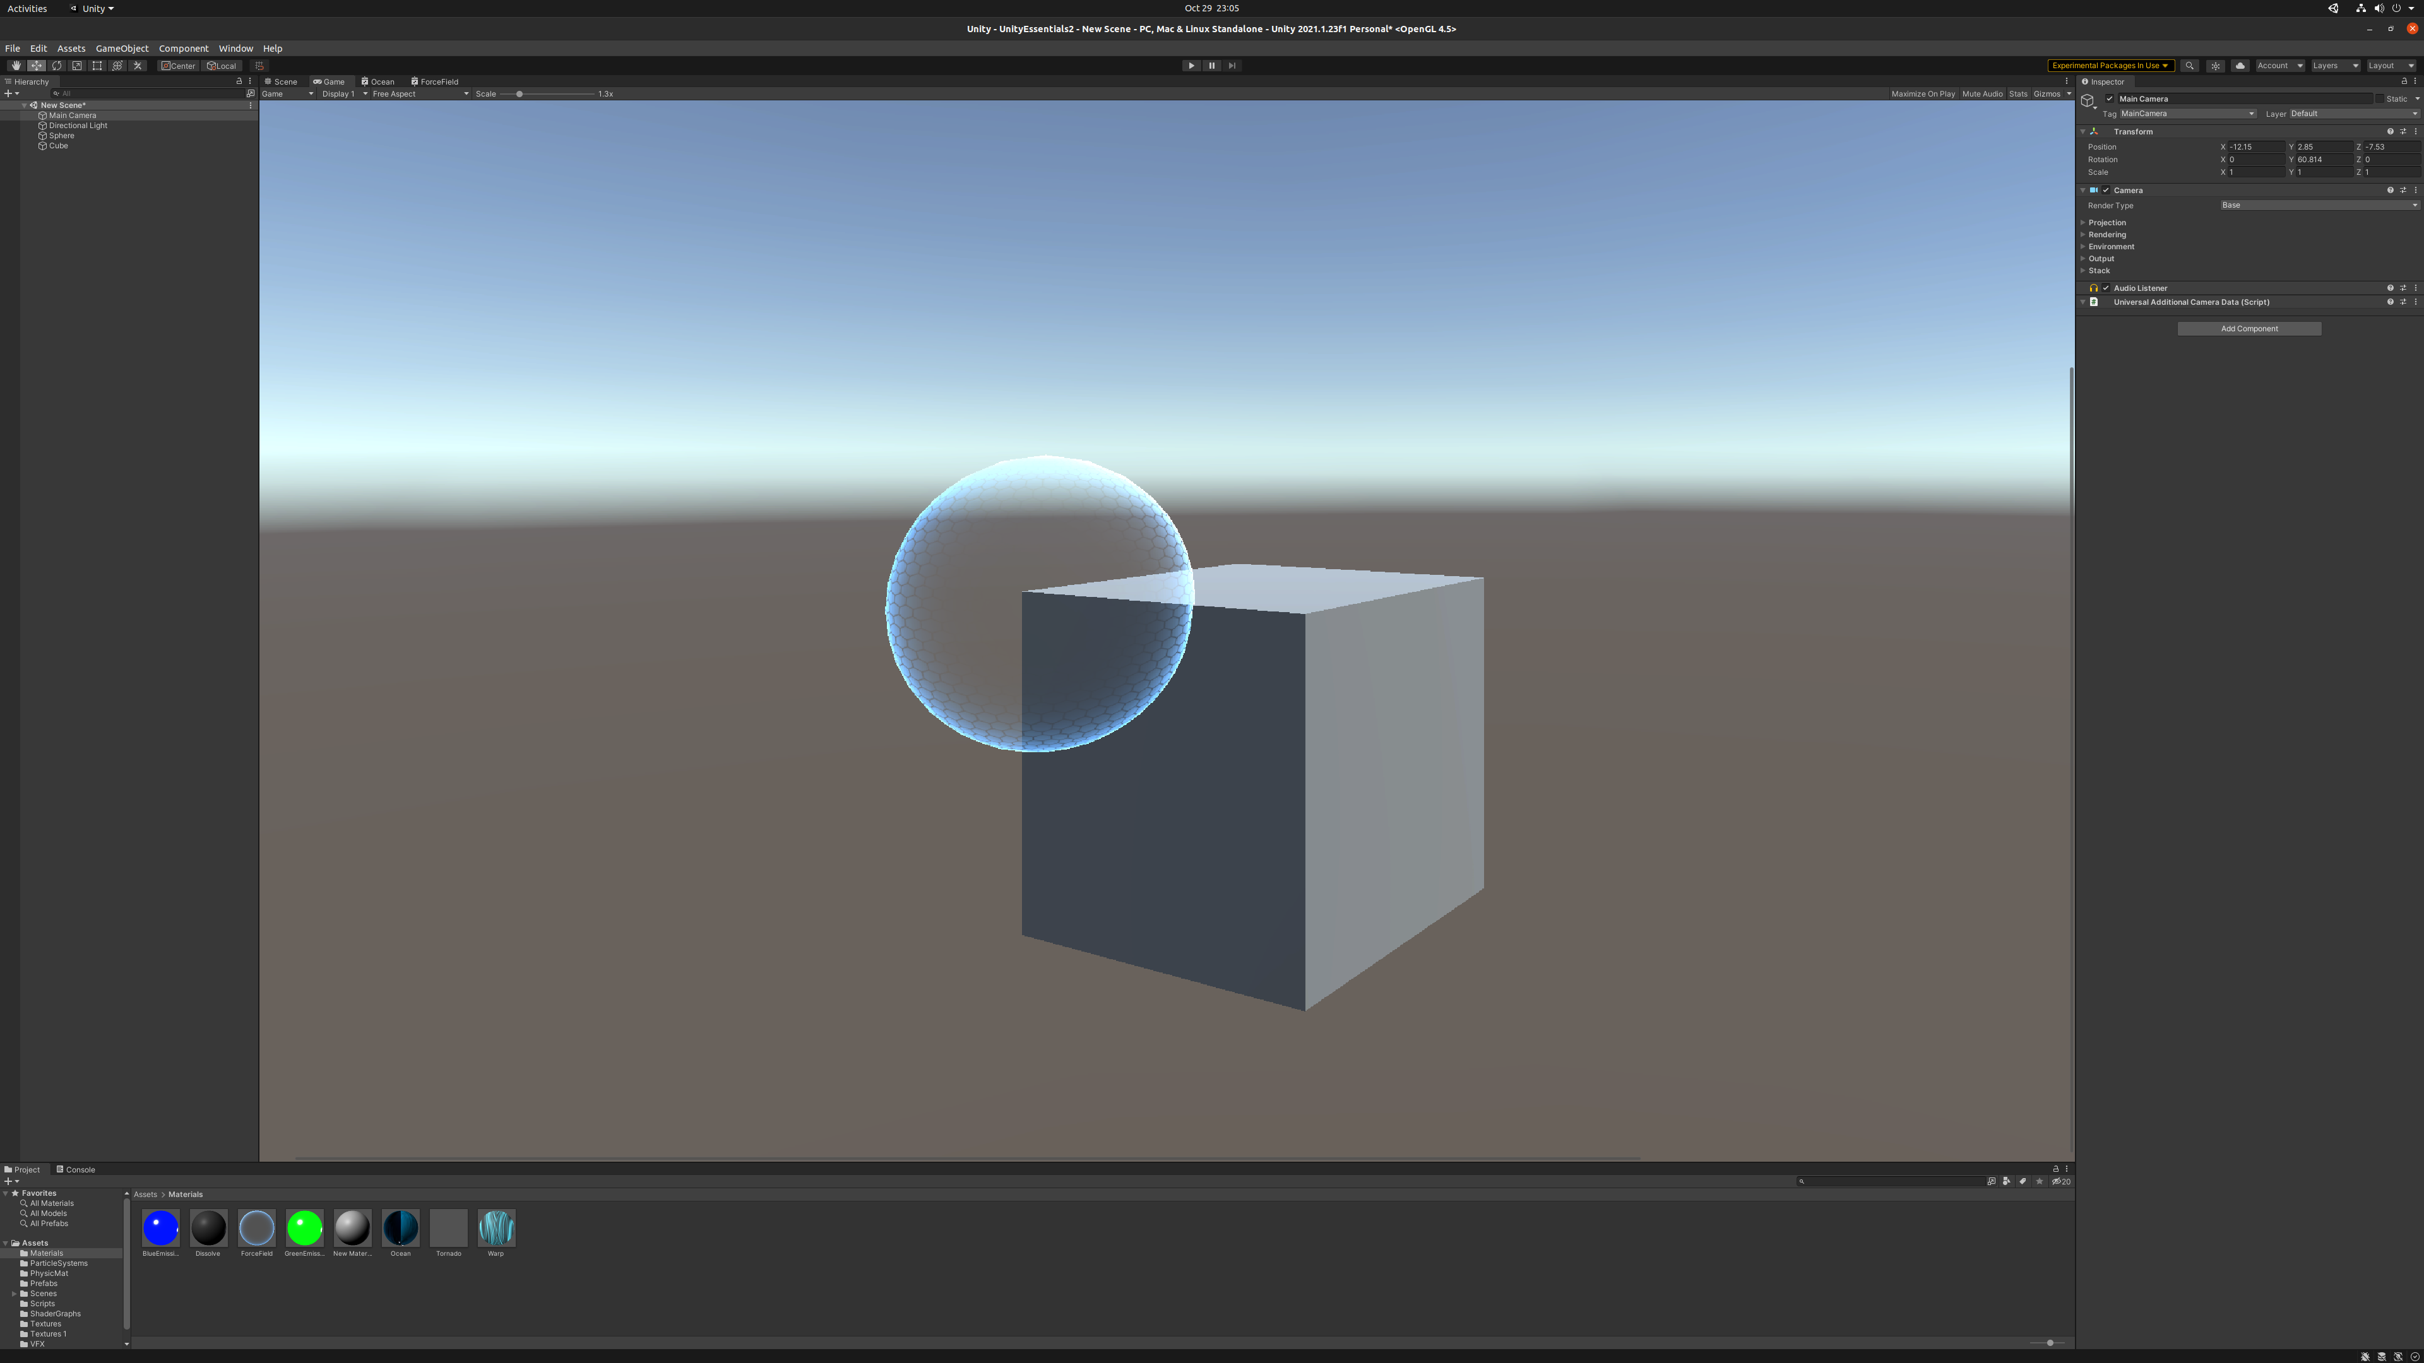Toggle Mute Audio in Game view

pos(1981,94)
